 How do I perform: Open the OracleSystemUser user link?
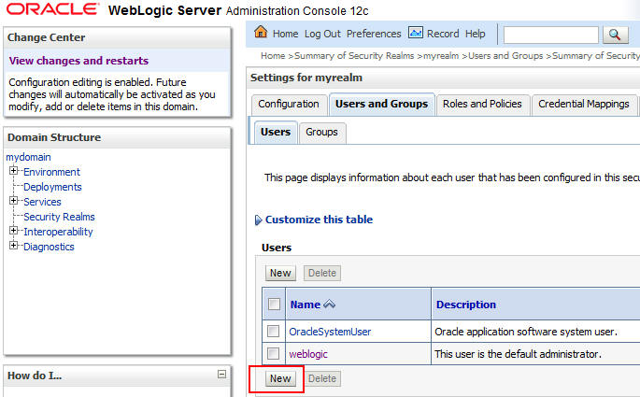pyautogui.click(x=330, y=332)
